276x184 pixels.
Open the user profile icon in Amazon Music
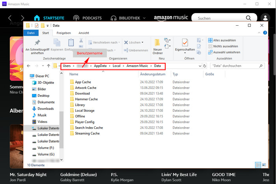[x=265, y=18]
